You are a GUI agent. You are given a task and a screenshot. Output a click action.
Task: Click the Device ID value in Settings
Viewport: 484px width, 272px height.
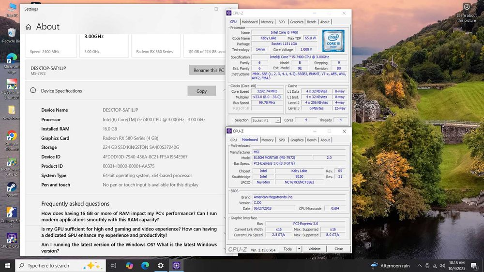[x=145, y=157]
